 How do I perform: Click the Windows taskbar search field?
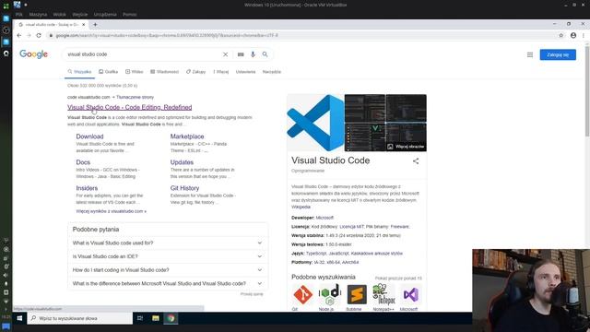click(80, 318)
